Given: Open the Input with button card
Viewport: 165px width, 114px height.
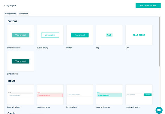Looking at the screenshot, I should coord(139,94).
